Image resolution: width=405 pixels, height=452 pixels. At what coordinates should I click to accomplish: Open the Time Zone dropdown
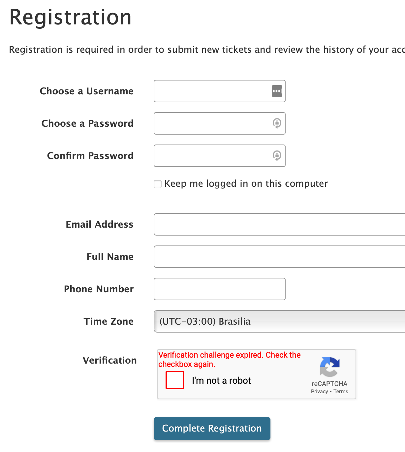click(279, 321)
